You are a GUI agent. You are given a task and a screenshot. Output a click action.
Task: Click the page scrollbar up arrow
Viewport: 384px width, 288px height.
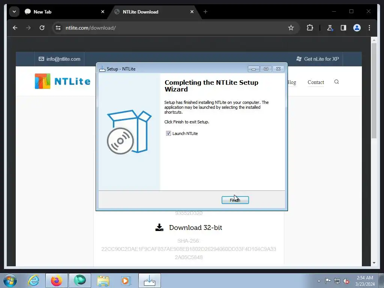374,40
